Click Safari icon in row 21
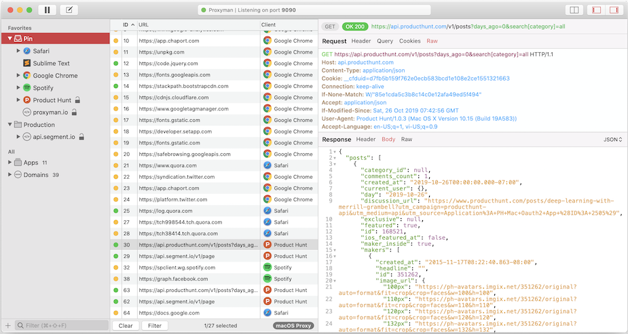Image resolution: width=628 pixels, height=334 pixels. click(x=267, y=165)
